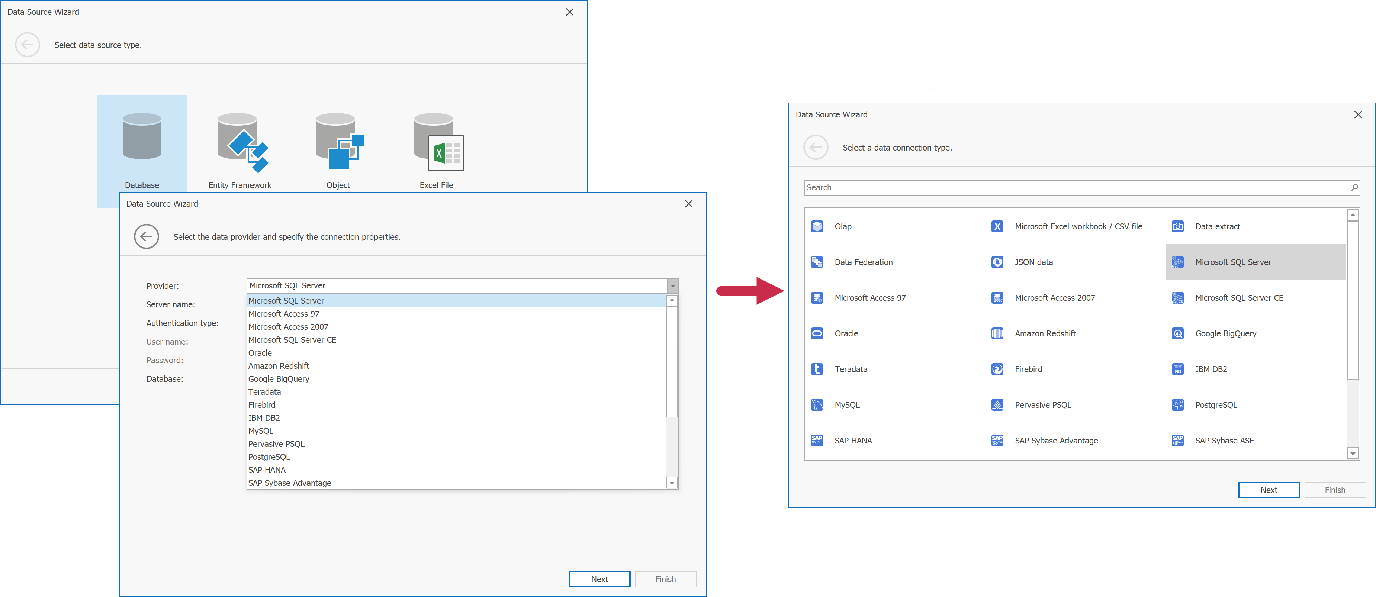Click provider list scroll-down arrow
1376x597 pixels.
(x=672, y=483)
